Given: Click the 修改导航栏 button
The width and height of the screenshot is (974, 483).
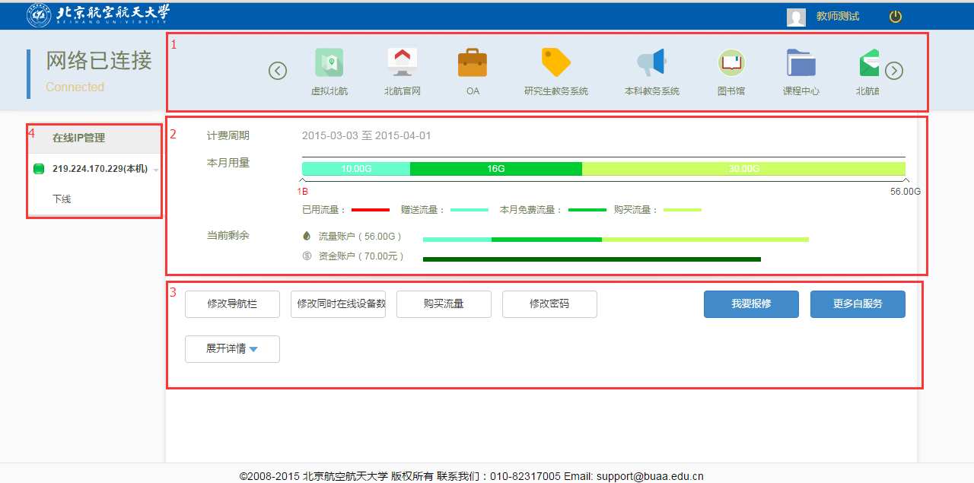Looking at the screenshot, I should point(232,304).
